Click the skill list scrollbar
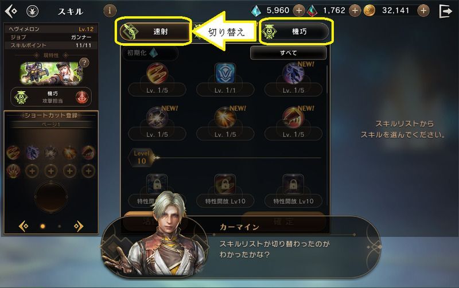459x288 pixels. (x=327, y=80)
